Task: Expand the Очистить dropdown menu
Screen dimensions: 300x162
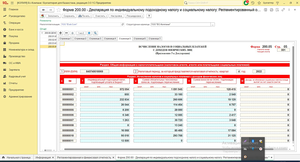Action: [101, 16]
